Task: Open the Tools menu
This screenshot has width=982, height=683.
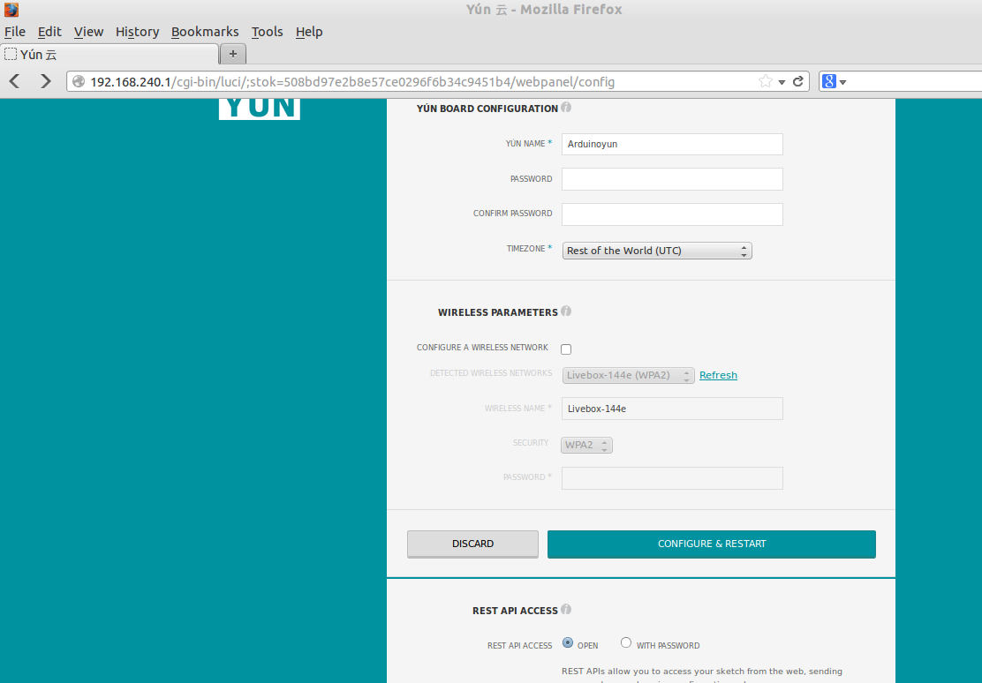Action: 268,32
